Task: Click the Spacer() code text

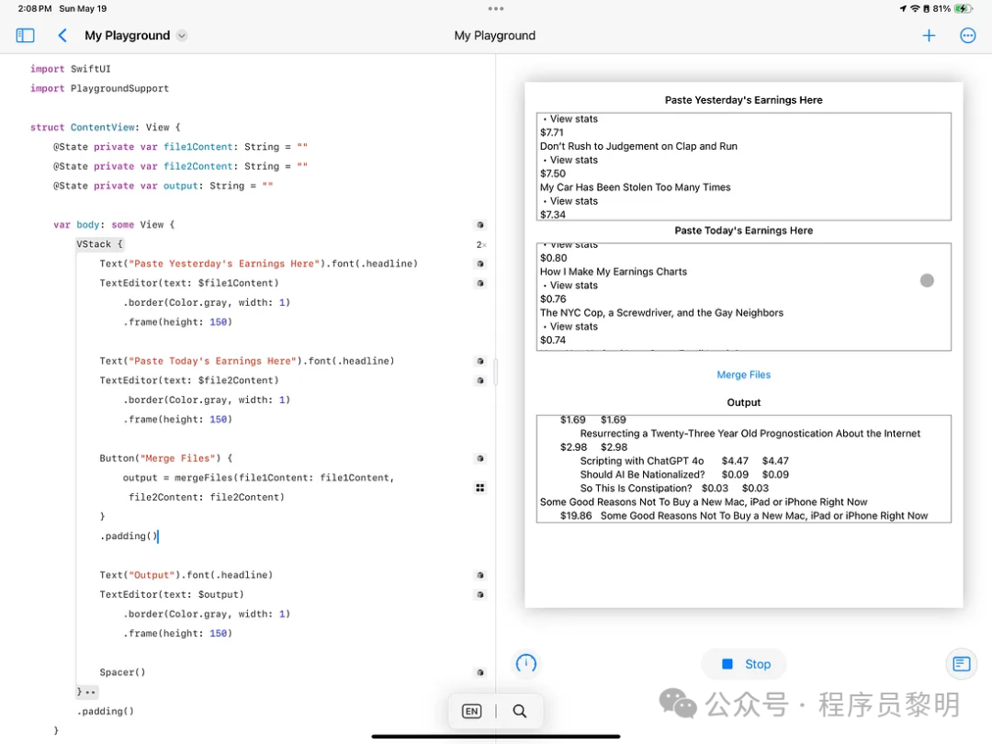Action: coord(122,672)
